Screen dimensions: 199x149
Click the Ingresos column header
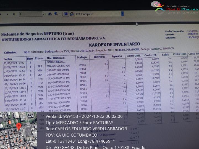pos(99,57)
